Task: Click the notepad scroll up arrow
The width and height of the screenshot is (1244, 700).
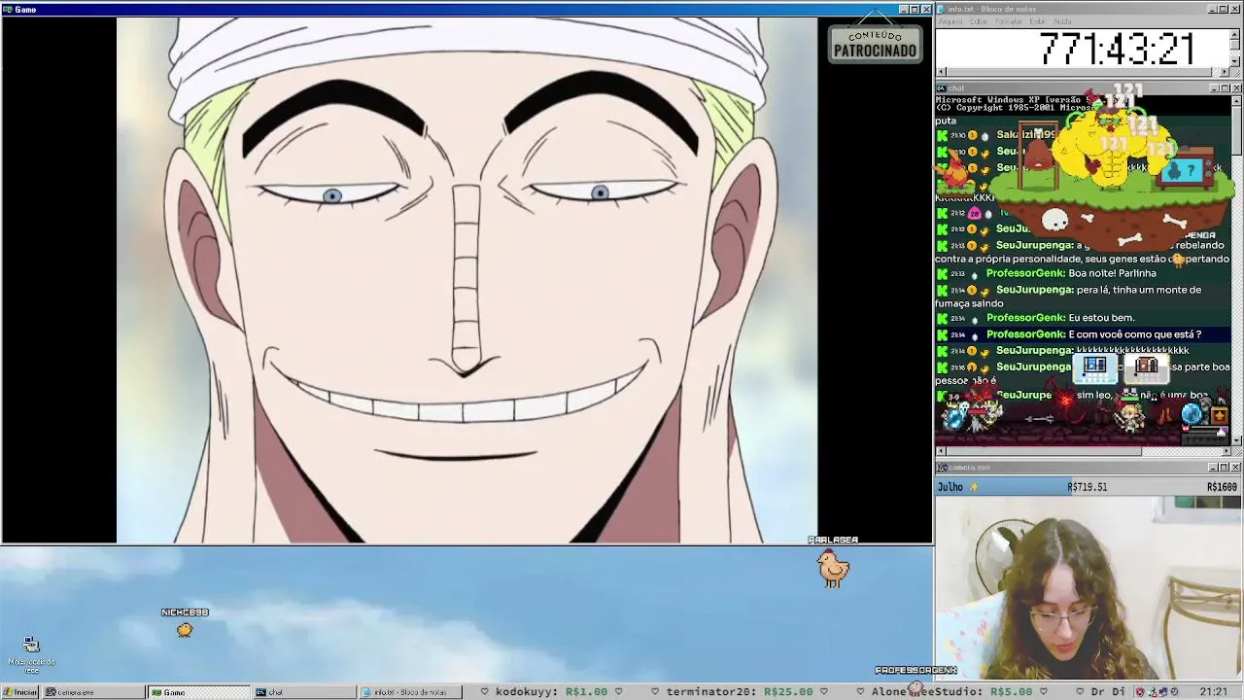Action: click(1236, 33)
